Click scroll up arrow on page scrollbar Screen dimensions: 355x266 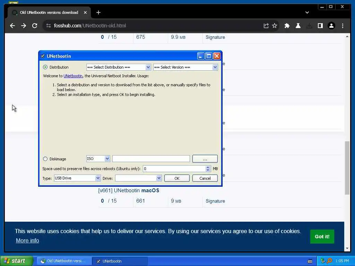pyautogui.click(x=347, y=36)
